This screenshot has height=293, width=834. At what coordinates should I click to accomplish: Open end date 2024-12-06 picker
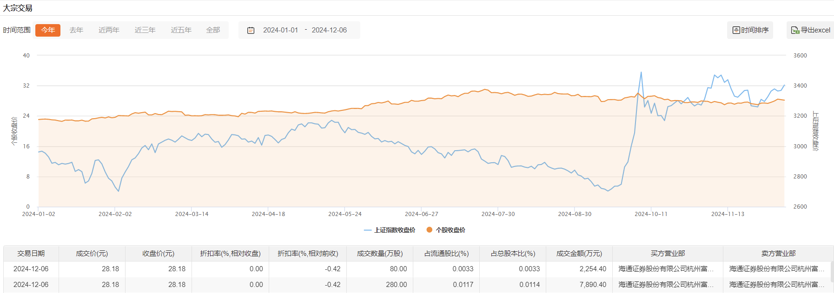pyautogui.click(x=329, y=30)
